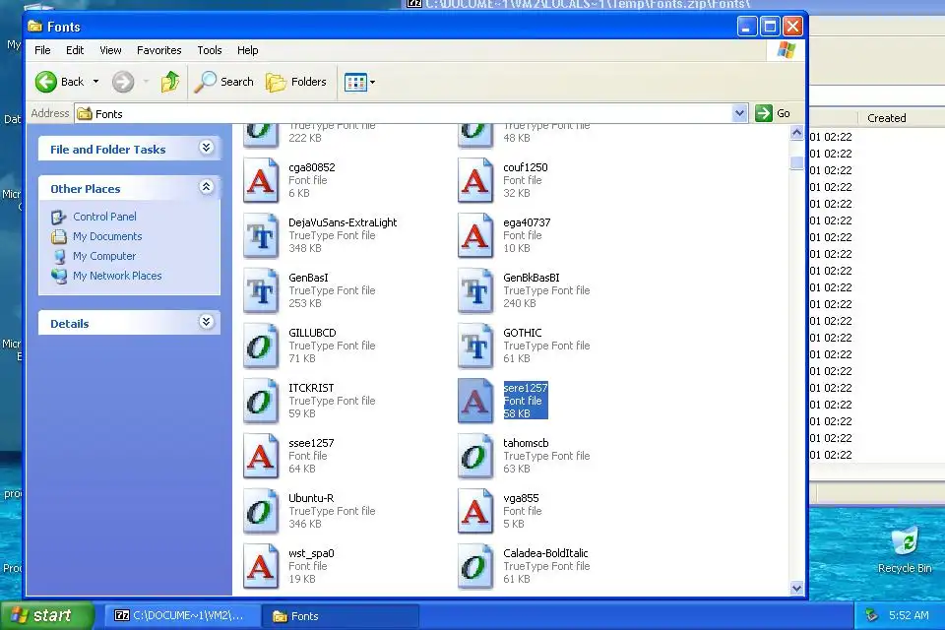Collapse the Other Places panel
The image size is (945, 630).
206,187
